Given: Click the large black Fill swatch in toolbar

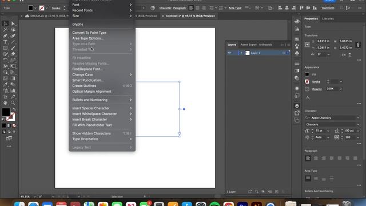Looking at the screenshot, I should tap(6, 112).
